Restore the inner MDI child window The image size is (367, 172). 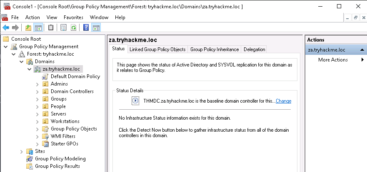pyautogui.click(x=356, y=17)
